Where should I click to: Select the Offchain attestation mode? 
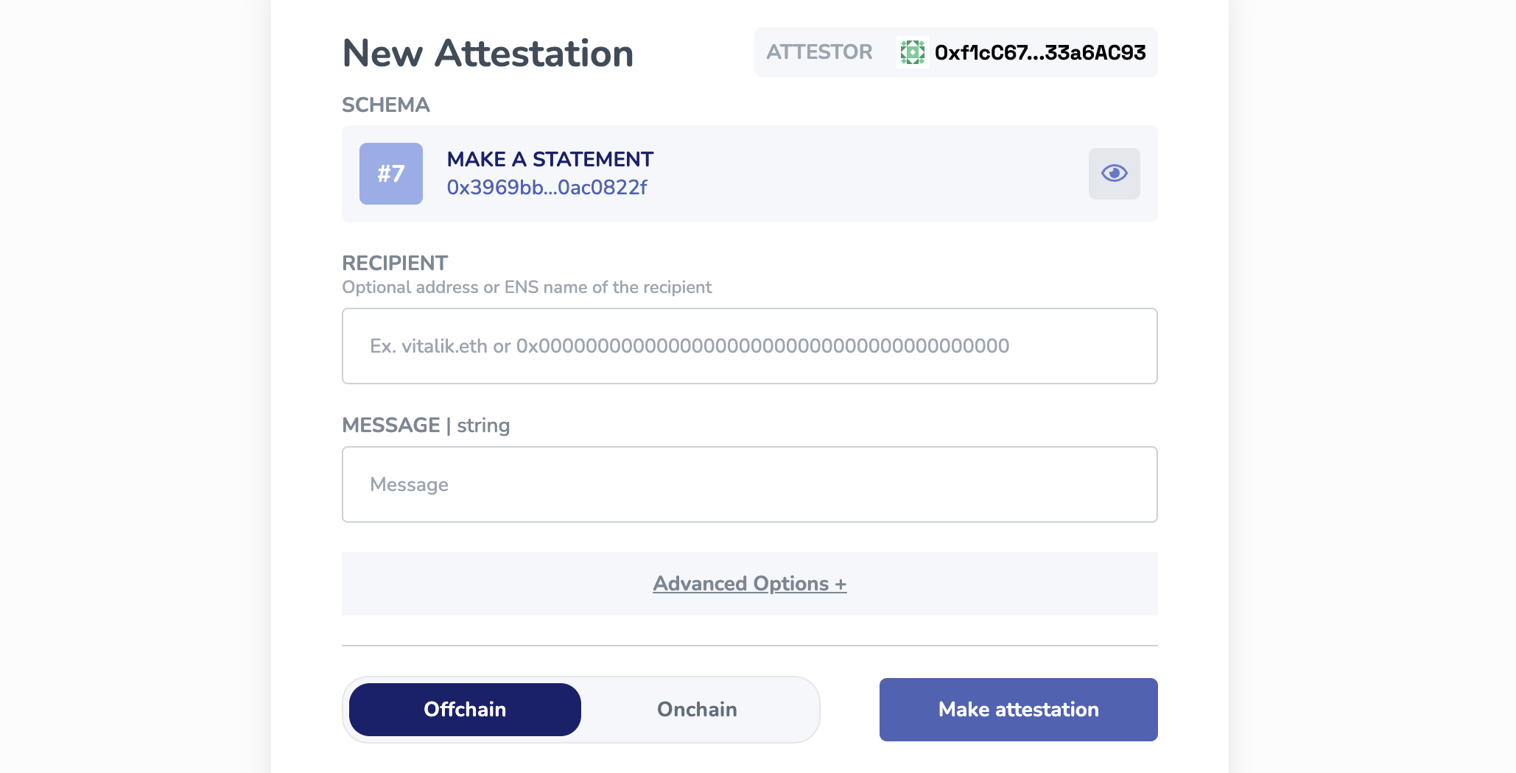pos(465,709)
